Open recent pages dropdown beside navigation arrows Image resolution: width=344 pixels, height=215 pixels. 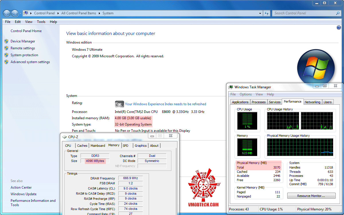click(20, 13)
